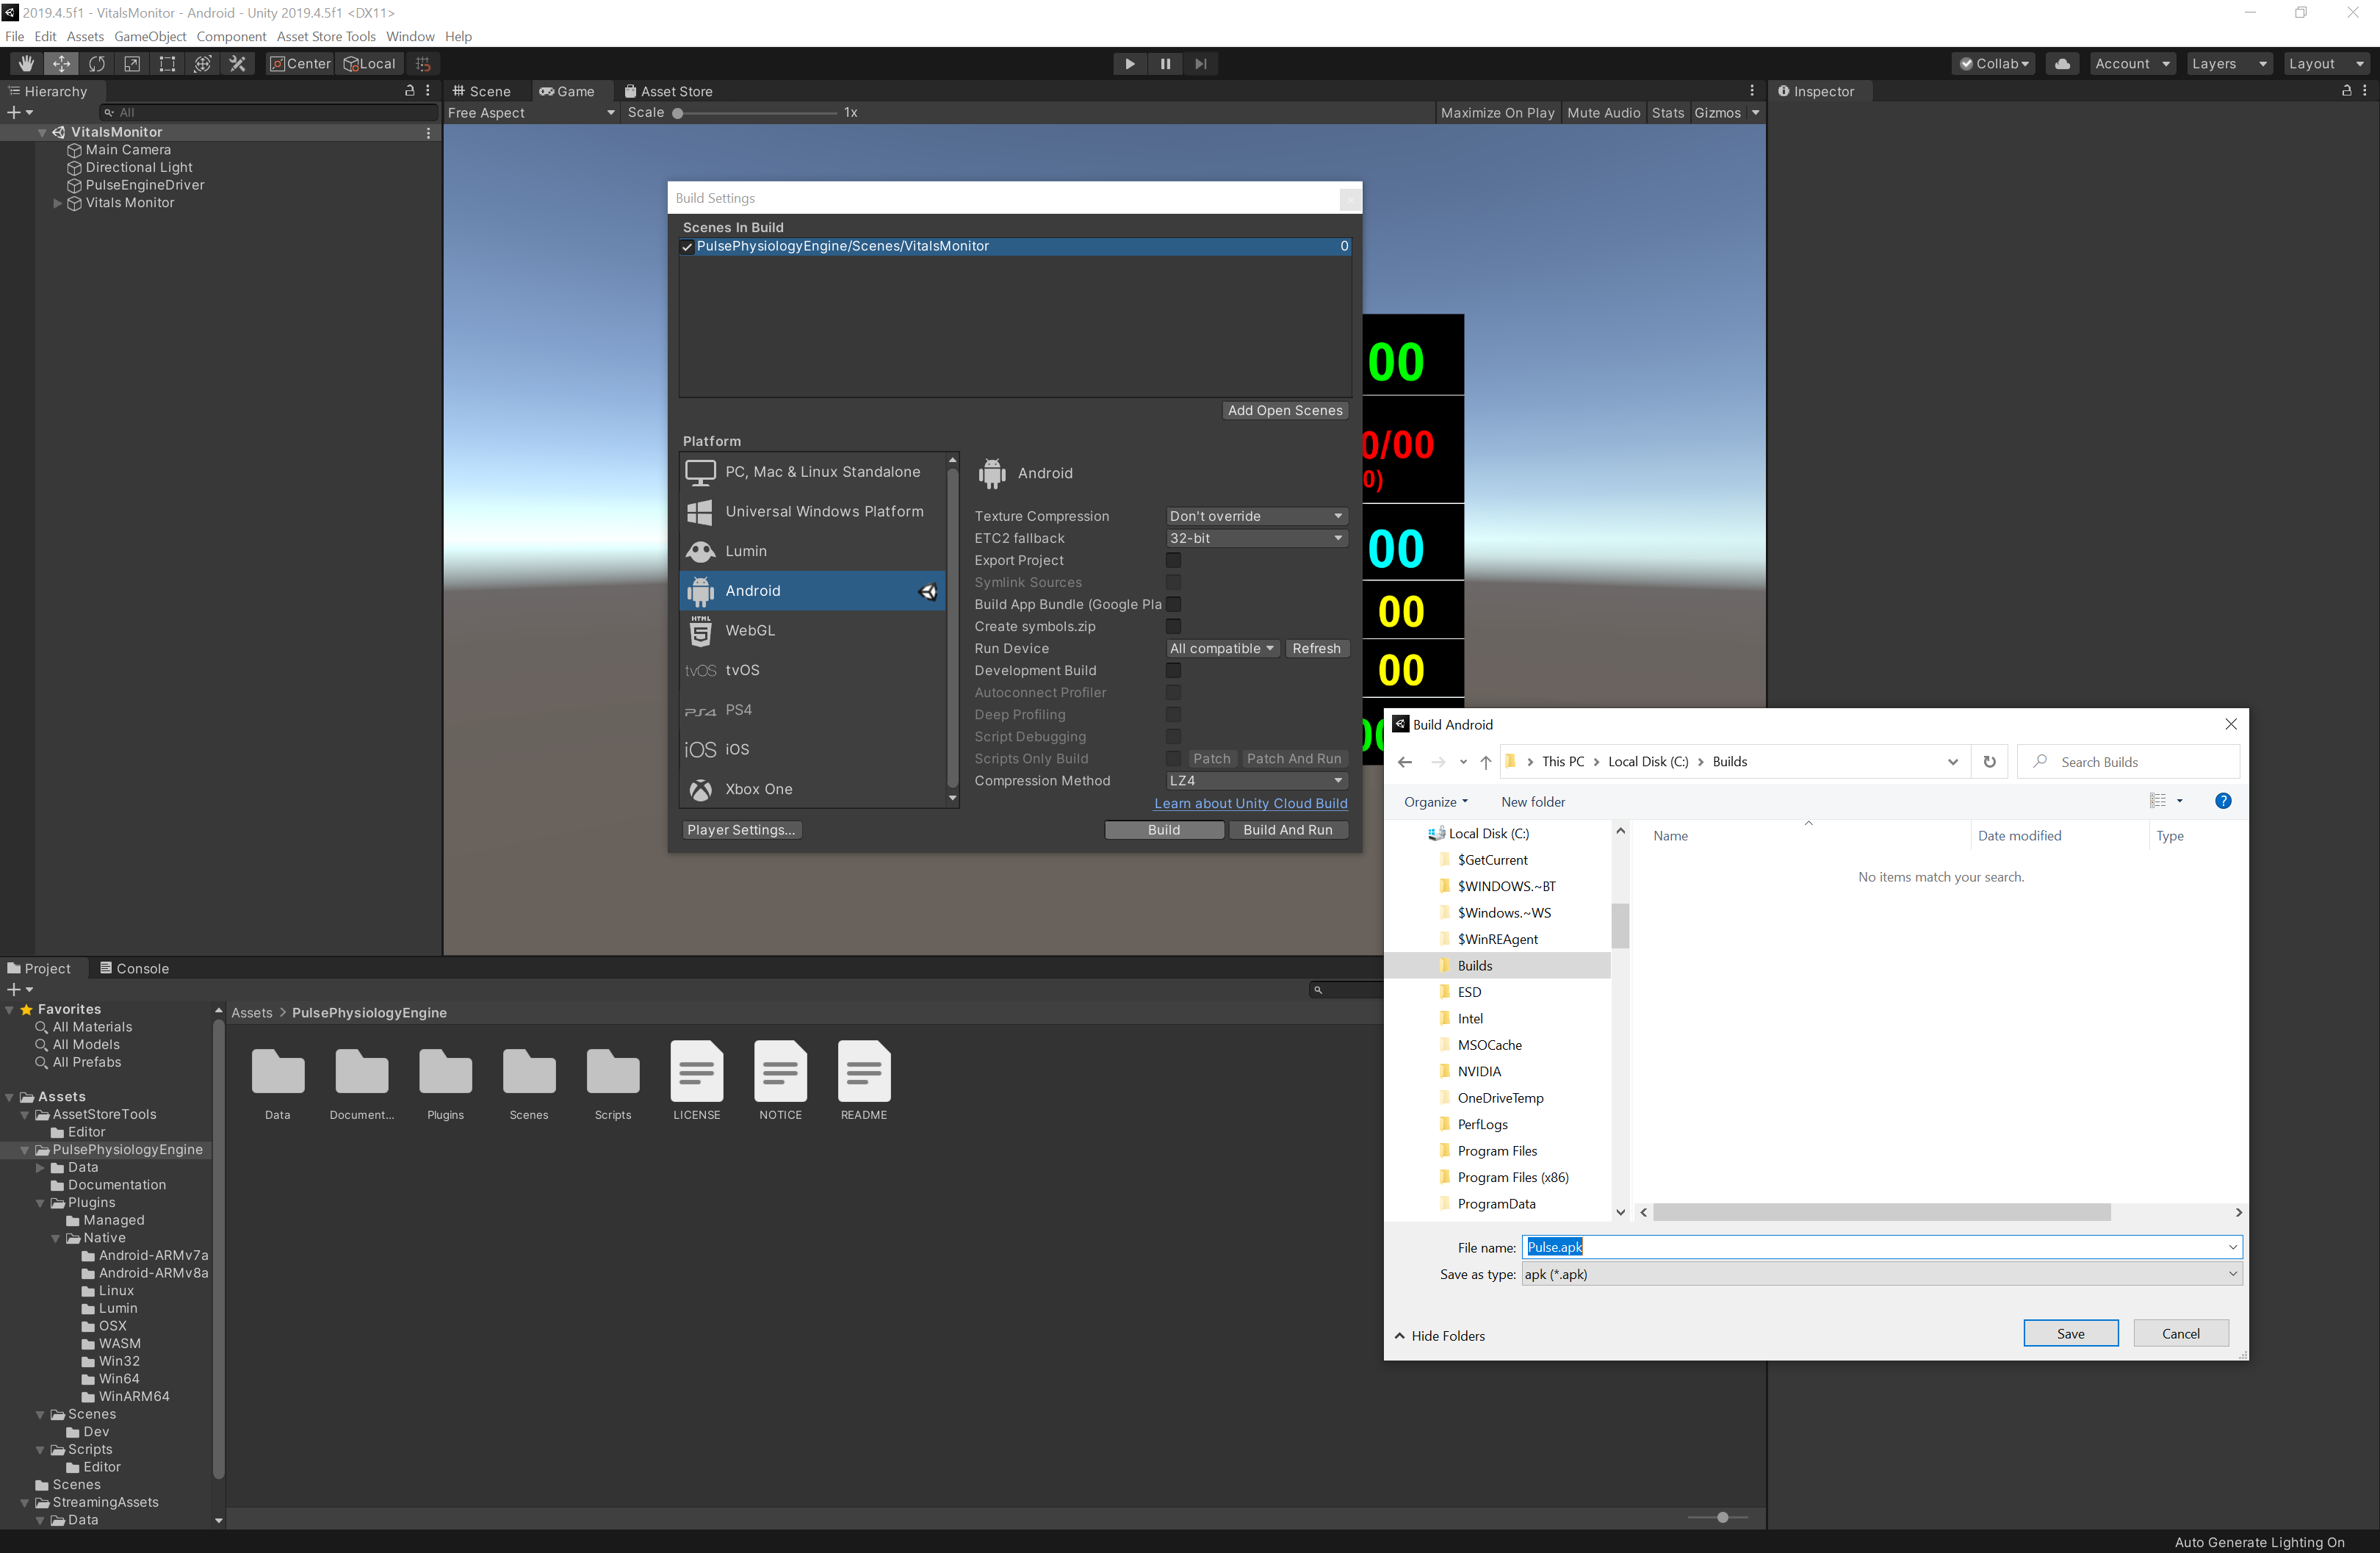Open the Texture Compression dropdown
This screenshot has width=2380, height=1553.
click(1255, 516)
